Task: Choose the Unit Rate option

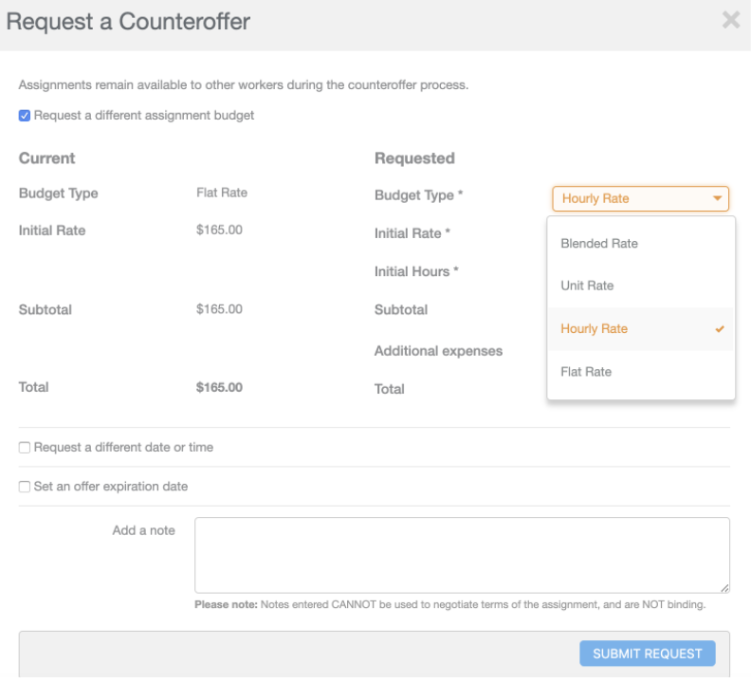Action: (x=587, y=286)
